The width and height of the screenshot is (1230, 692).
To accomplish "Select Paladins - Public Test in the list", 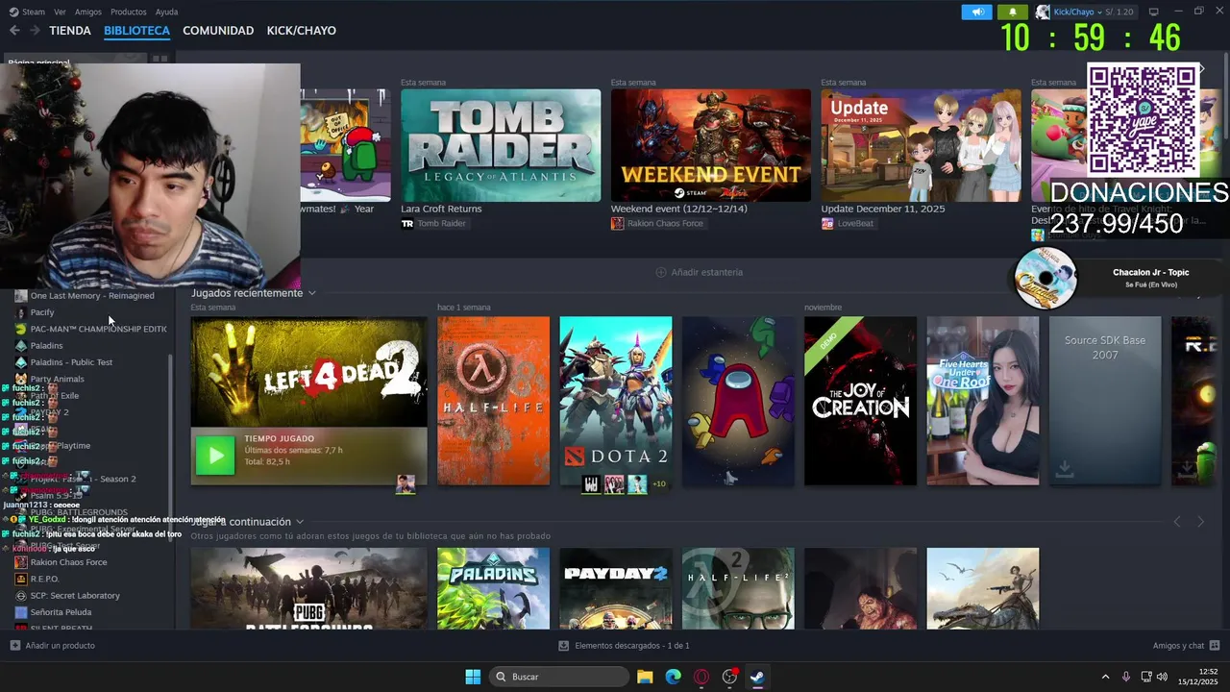I will pyautogui.click(x=71, y=362).
